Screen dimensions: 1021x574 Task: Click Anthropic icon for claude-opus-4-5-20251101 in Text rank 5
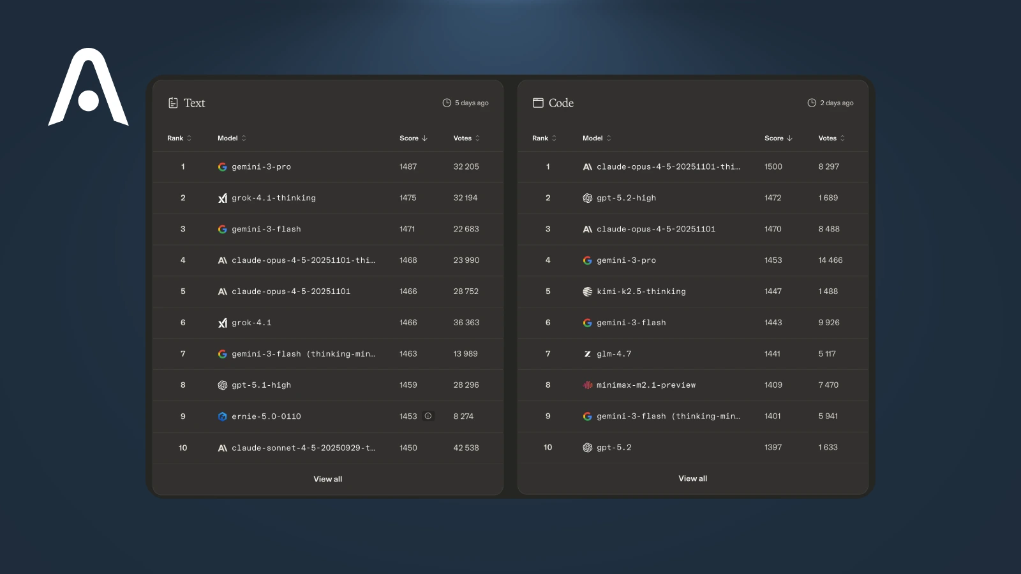223,291
